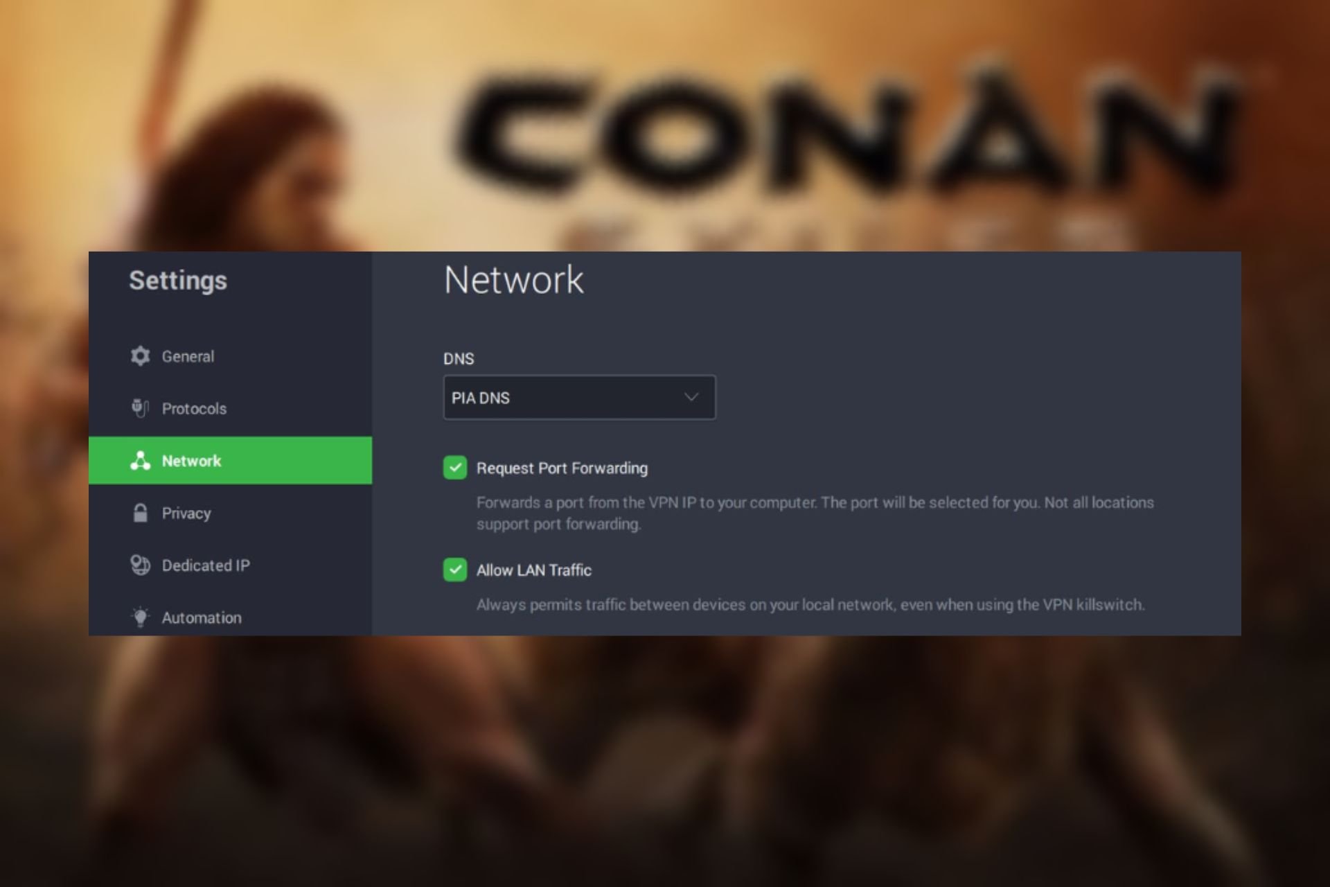Click the Protocols plug icon
This screenshot has height=887, width=1330.
point(140,408)
